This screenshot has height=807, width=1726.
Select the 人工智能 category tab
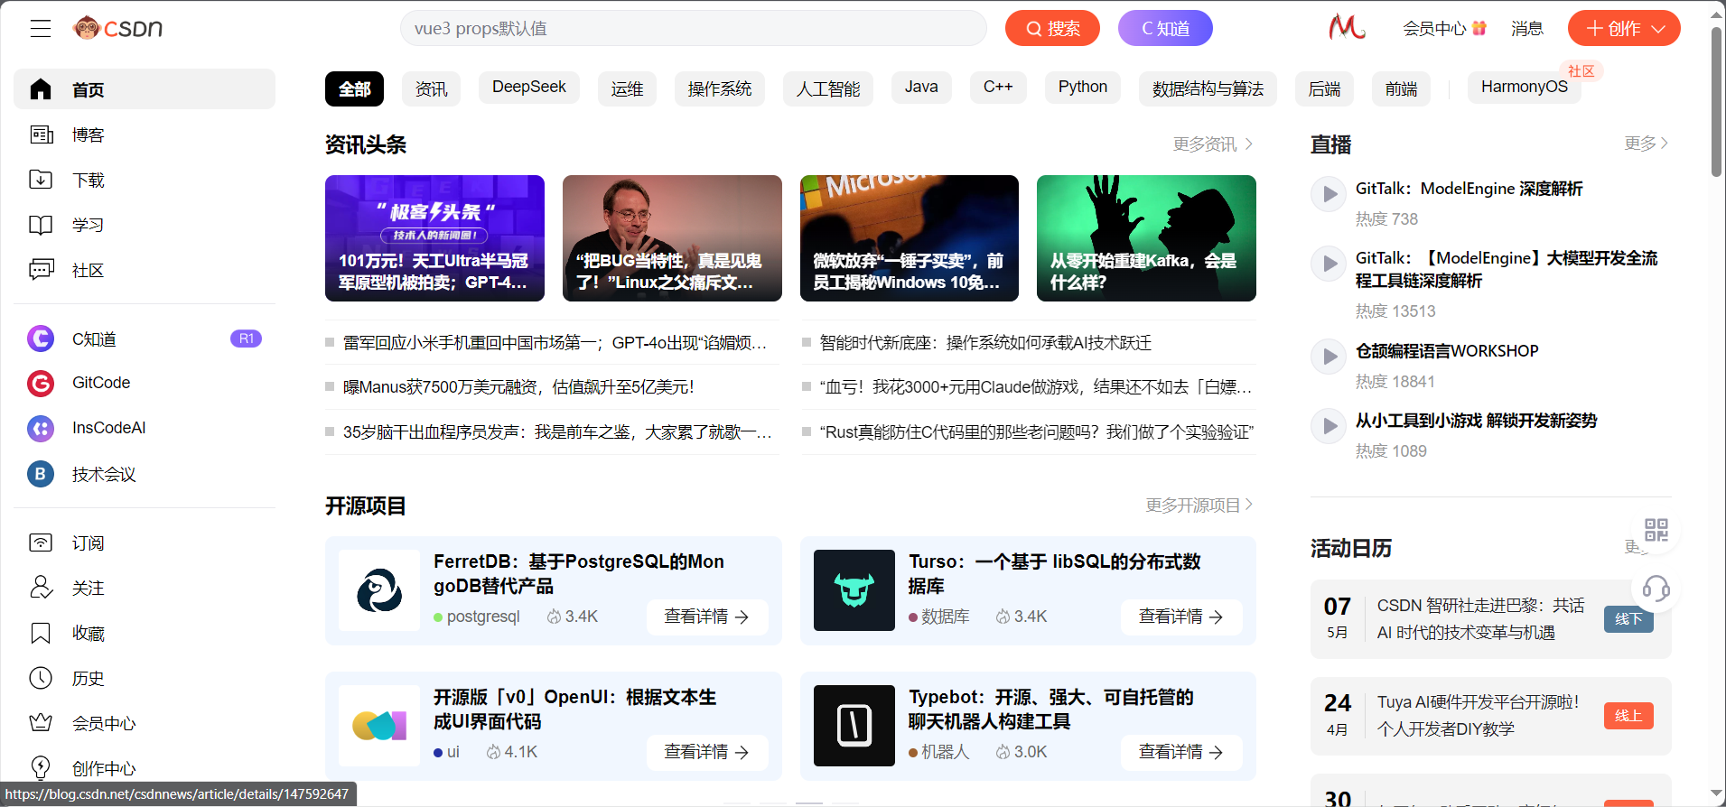click(x=828, y=88)
